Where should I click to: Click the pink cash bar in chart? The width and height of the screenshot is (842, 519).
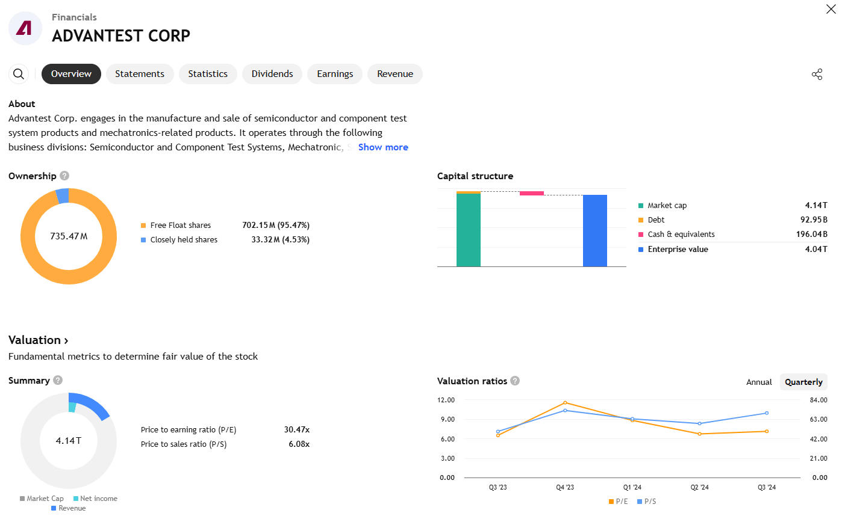point(532,193)
